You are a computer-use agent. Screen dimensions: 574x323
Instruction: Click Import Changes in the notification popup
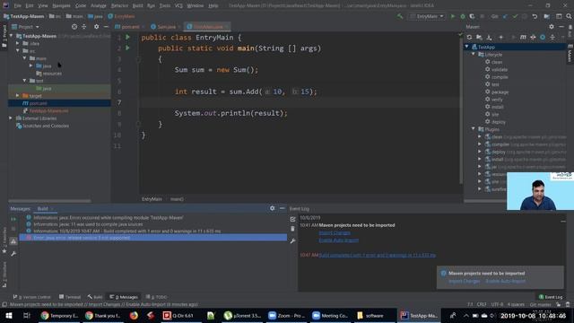(x=465, y=281)
